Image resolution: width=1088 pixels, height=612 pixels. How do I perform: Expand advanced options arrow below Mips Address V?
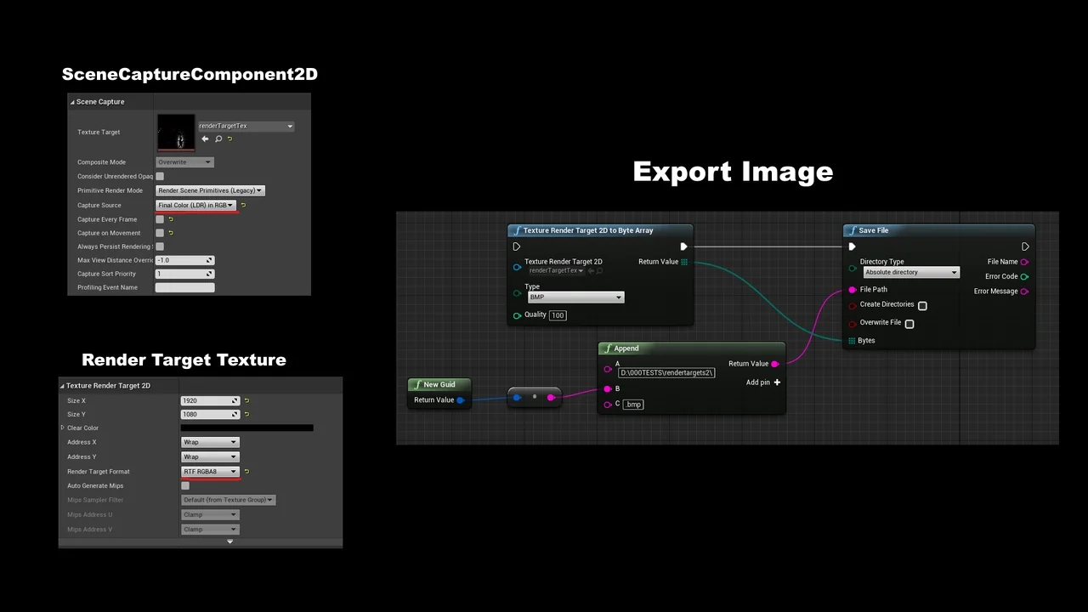pos(229,541)
